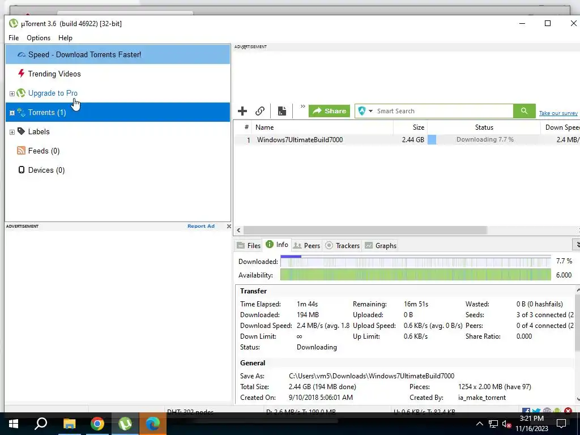Switch to the Files tab
580x435 pixels.
(249, 246)
